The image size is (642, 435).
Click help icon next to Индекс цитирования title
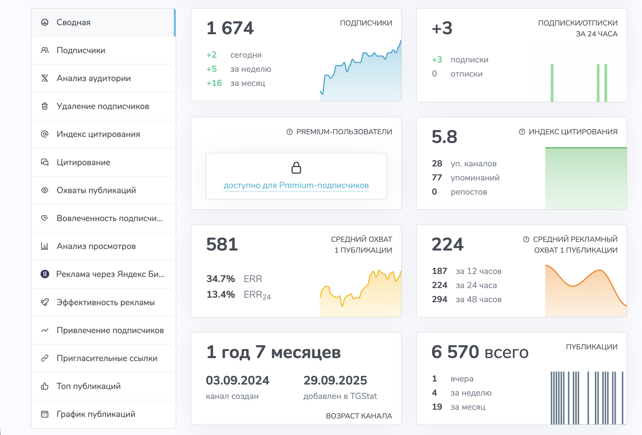[522, 132]
